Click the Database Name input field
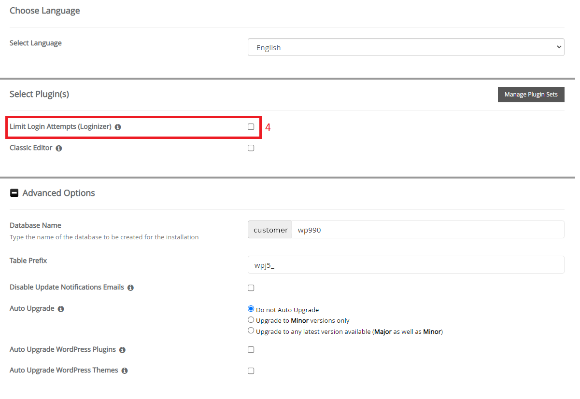The height and width of the screenshot is (399, 580). pyautogui.click(x=427, y=230)
